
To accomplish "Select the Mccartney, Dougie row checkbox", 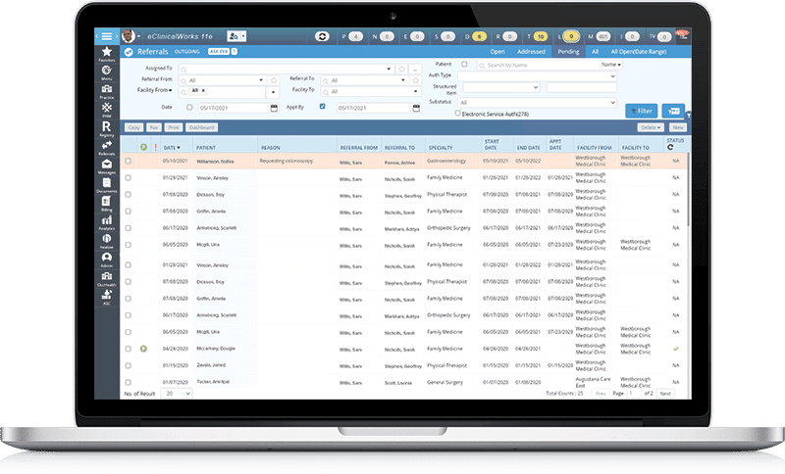I will coord(129,349).
